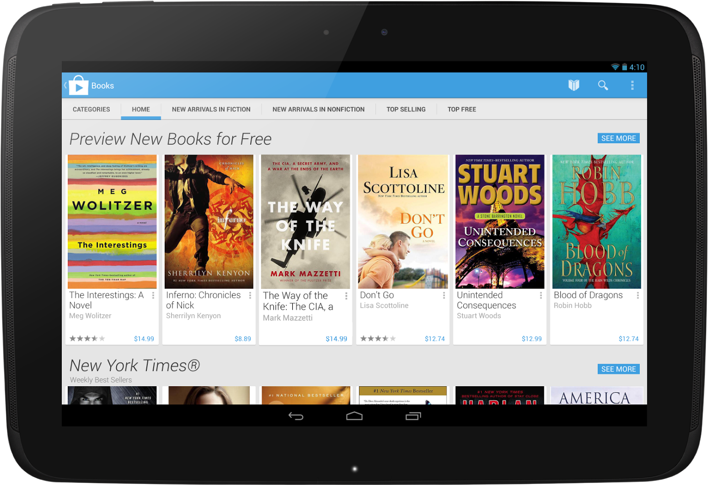Tap the battery status icon

pyautogui.click(x=624, y=67)
